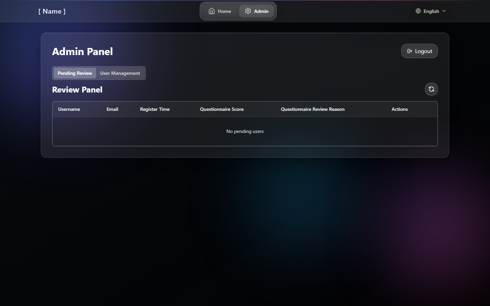The image size is (490, 306).
Task: Click the refresh icon in Review Panel
Action: pos(431,89)
